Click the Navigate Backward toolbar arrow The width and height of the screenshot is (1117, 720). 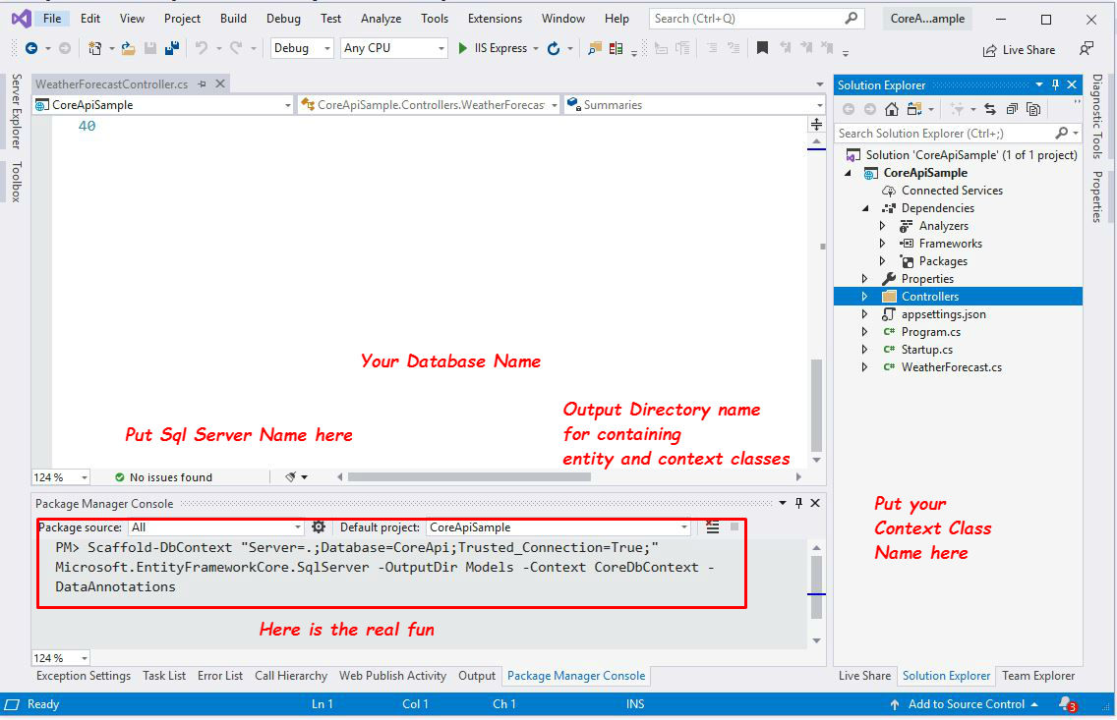31,48
